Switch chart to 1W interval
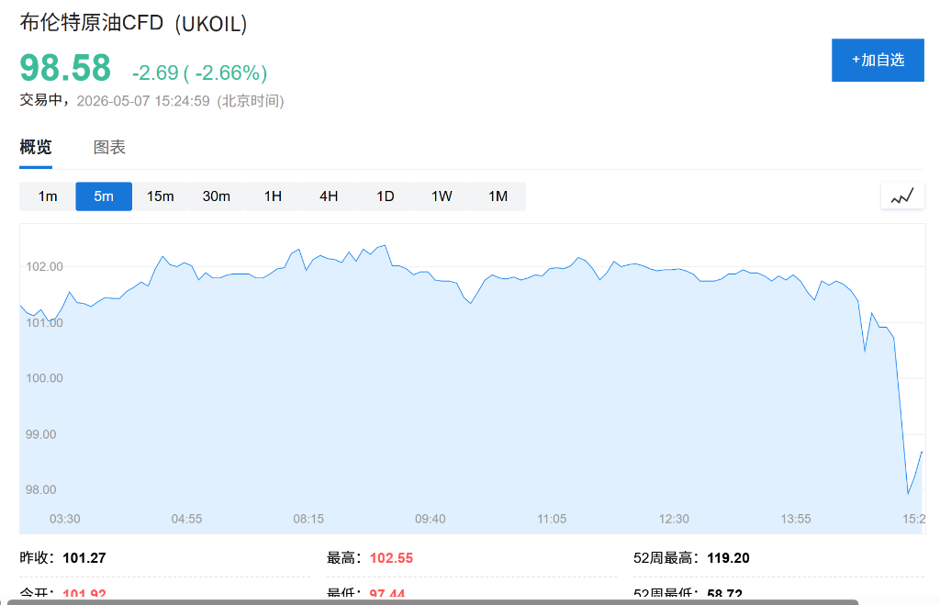The height and width of the screenshot is (605, 940). [442, 196]
